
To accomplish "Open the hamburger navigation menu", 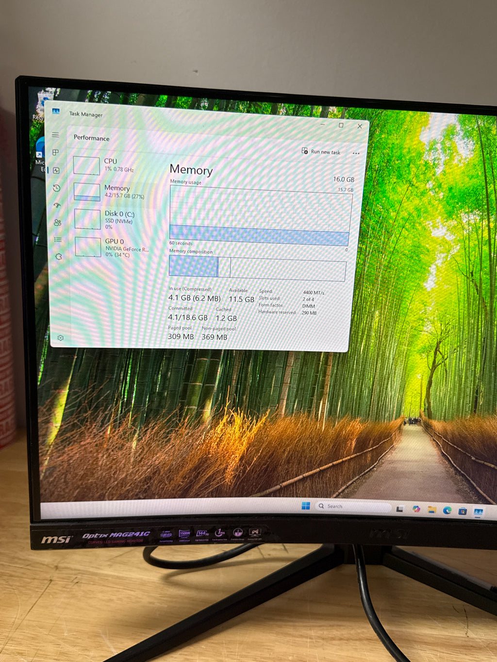I will [x=55, y=135].
